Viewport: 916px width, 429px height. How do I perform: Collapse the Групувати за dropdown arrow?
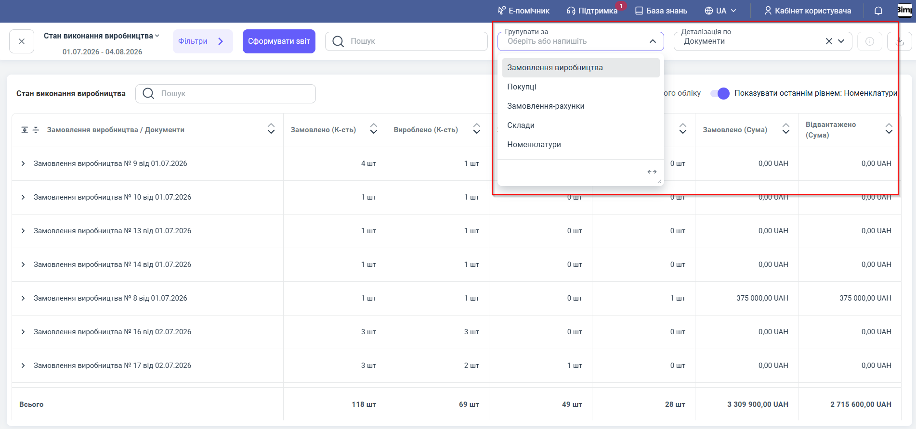point(653,41)
